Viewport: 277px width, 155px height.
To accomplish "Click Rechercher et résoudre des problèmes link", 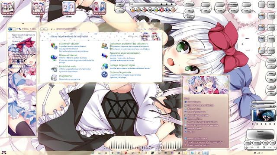I will pyautogui.click(x=74, y=51).
